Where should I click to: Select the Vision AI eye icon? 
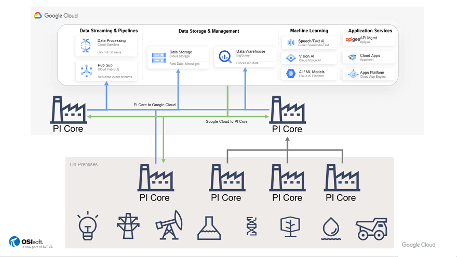pyautogui.click(x=291, y=58)
